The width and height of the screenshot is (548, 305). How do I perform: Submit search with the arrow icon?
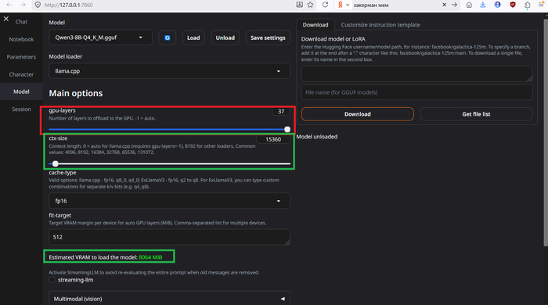coord(454,5)
